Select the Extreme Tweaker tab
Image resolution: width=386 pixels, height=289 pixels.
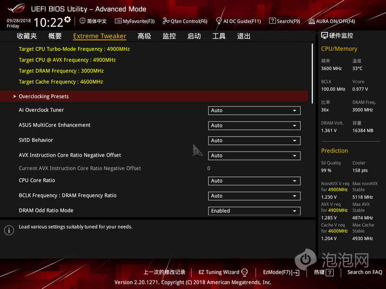100,36
